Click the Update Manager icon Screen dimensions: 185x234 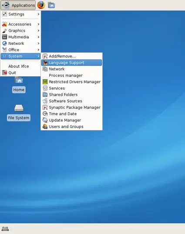point(45,120)
